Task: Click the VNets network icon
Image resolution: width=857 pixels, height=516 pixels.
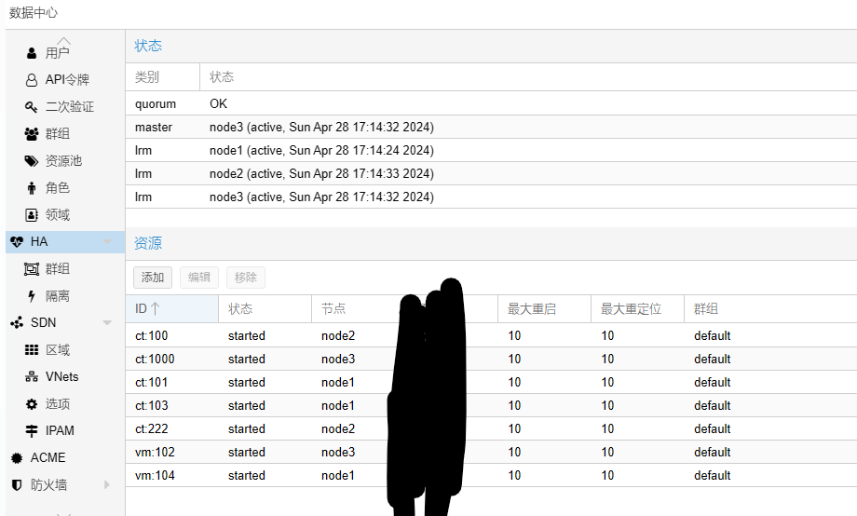Action: point(32,377)
